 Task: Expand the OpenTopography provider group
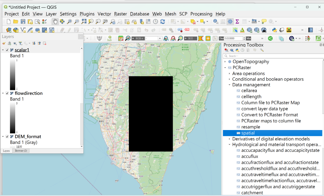pyautogui.click(x=225, y=62)
